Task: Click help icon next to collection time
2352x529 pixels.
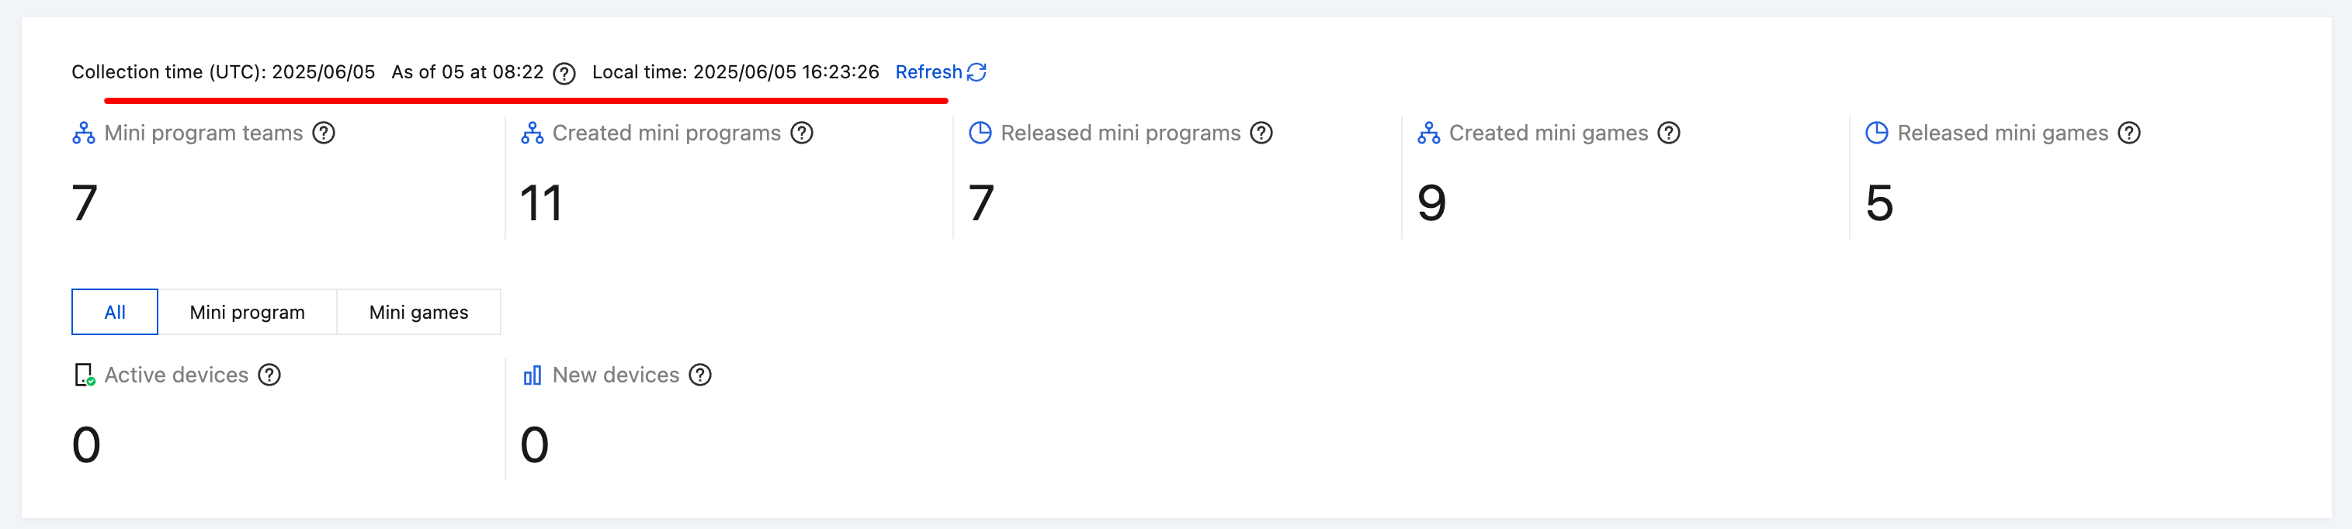Action: click(x=564, y=73)
